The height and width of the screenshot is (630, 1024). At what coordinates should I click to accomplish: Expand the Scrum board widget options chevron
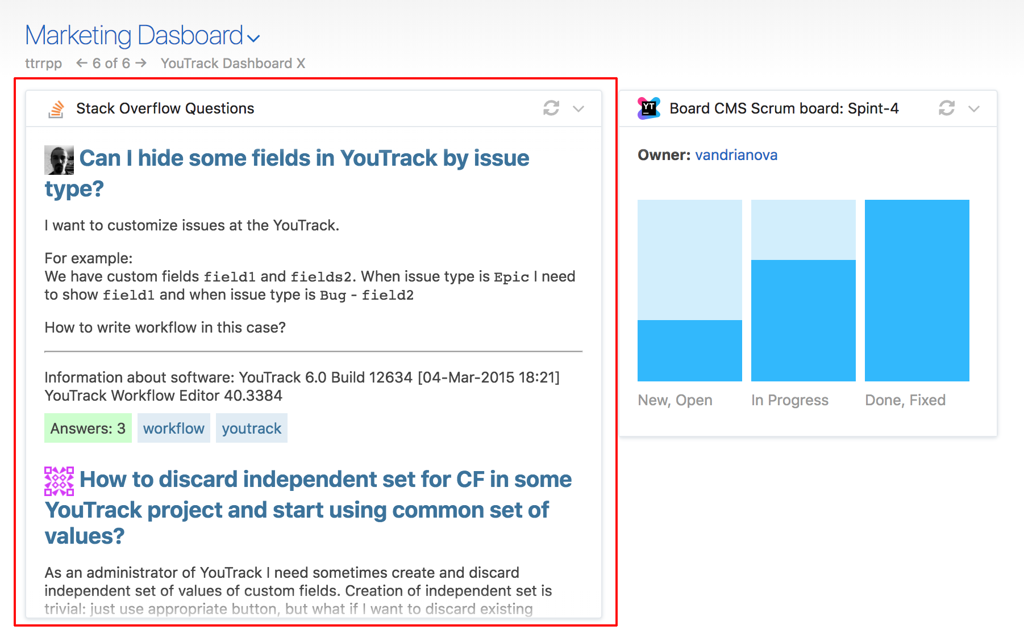tap(974, 109)
